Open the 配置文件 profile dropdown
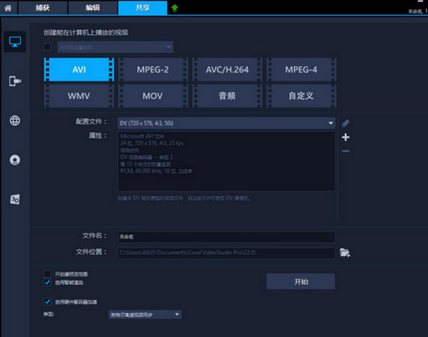 [227, 123]
